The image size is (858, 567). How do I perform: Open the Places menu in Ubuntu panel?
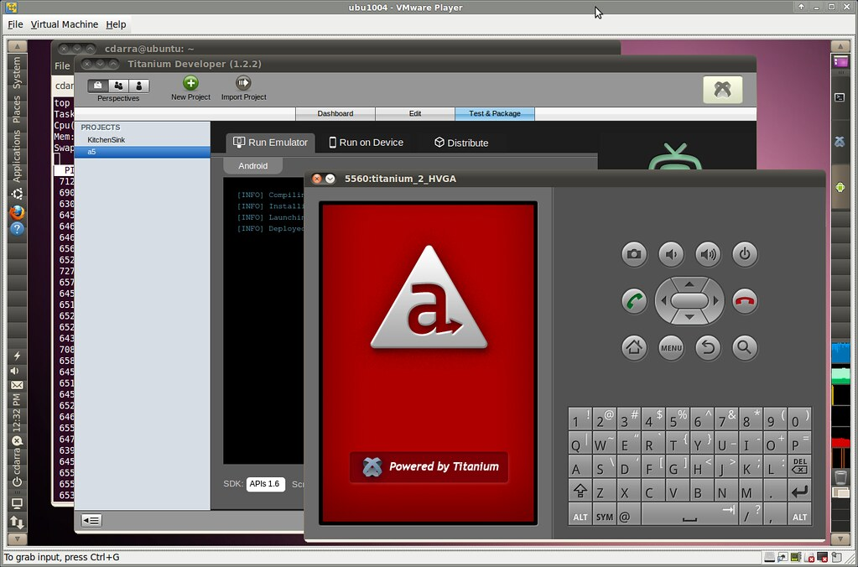click(x=17, y=109)
